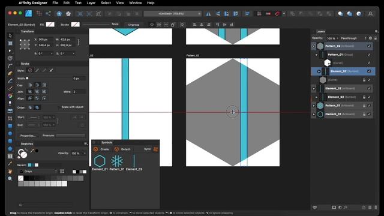Open the document title zoom dropdown
Screen dimensions: 384x216
173,14
